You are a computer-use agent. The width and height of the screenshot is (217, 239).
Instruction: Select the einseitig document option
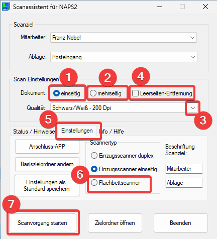pos(67,93)
